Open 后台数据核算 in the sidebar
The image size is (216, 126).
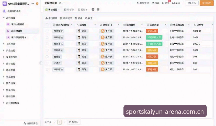click(x=13, y=103)
